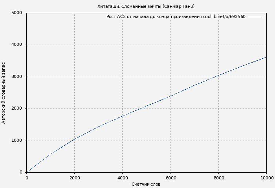Click the y-axis tick label 1000
Viewport: 275px width, 188px height.
click(x=17, y=141)
